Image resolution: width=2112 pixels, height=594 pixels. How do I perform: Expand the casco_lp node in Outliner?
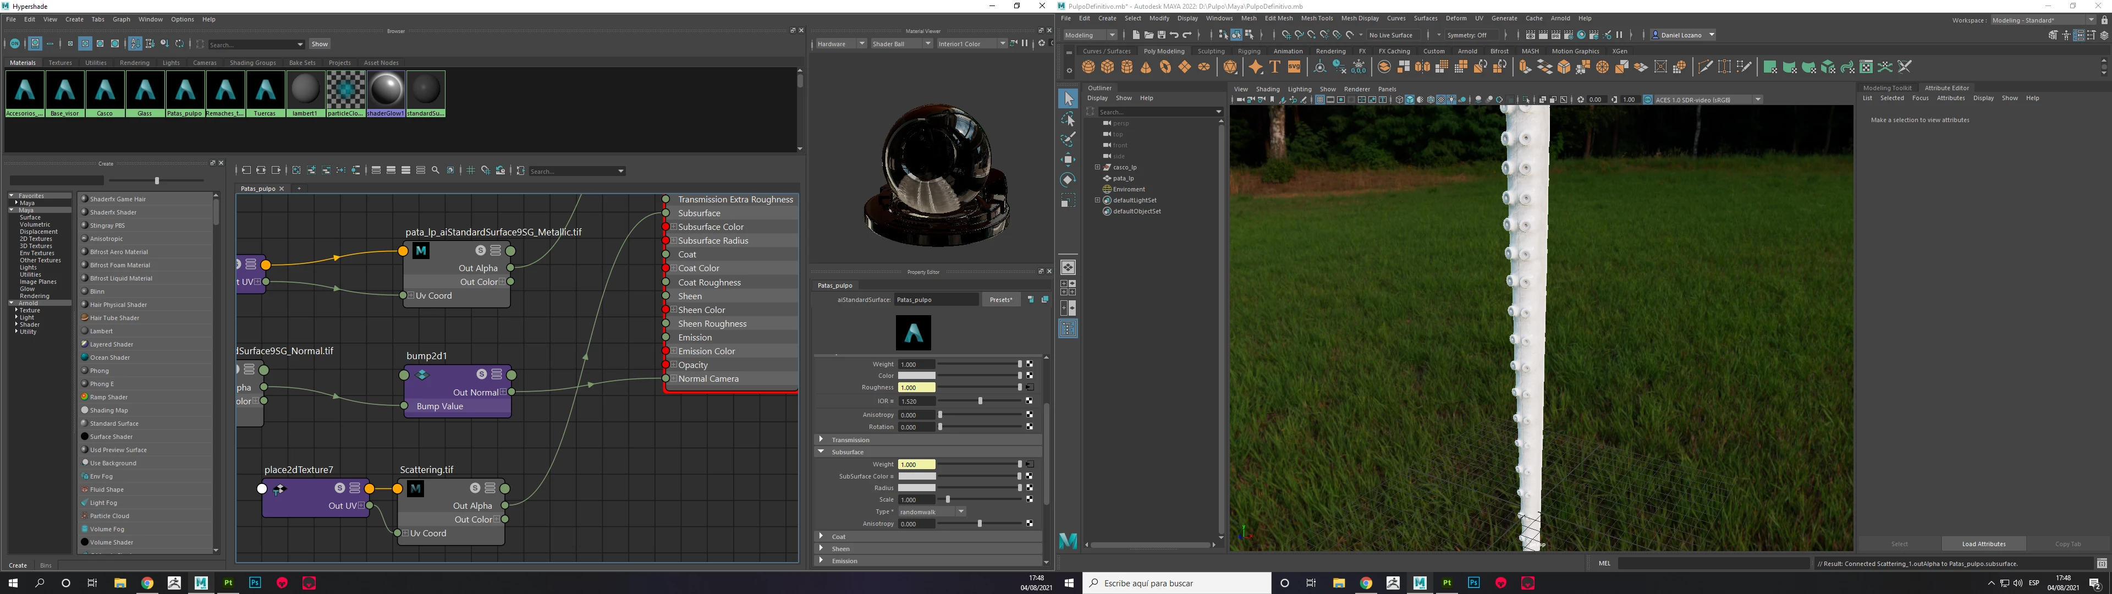click(x=1097, y=167)
